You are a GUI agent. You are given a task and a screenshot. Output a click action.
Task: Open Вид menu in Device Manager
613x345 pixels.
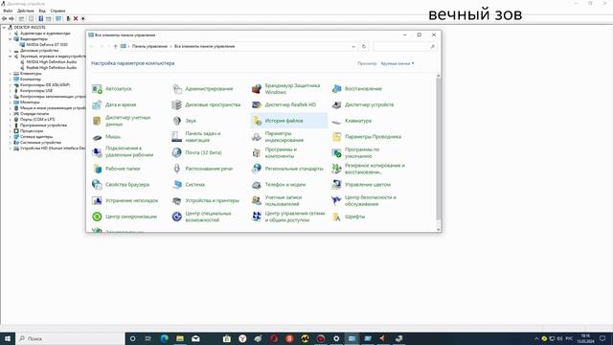pyautogui.click(x=42, y=11)
